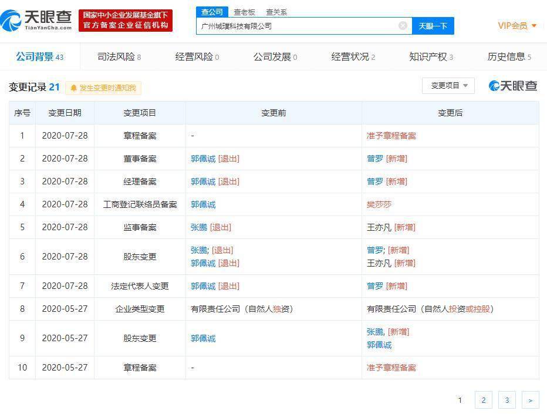
Task: Click the 天眼一下 search button
Action: [x=433, y=26]
